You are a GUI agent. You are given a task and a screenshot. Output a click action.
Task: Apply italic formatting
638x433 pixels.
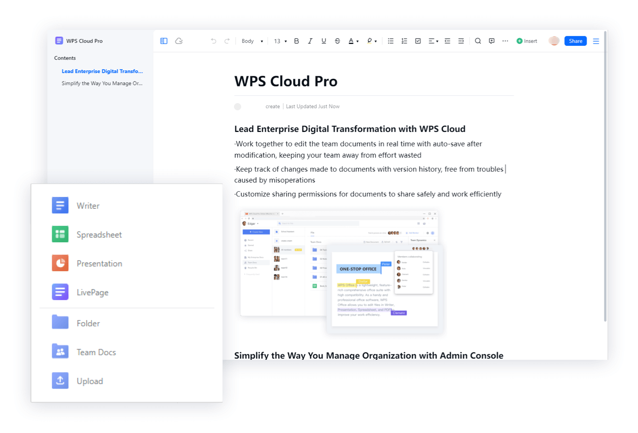(310, 41)
